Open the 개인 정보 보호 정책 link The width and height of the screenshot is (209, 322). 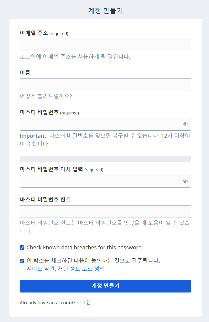pyautogui.click(x=81, y=269)
